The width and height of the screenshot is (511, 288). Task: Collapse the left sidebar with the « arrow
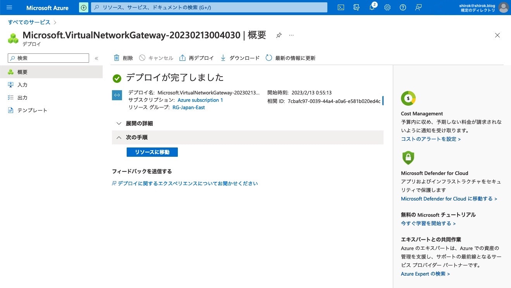(96, 58)
